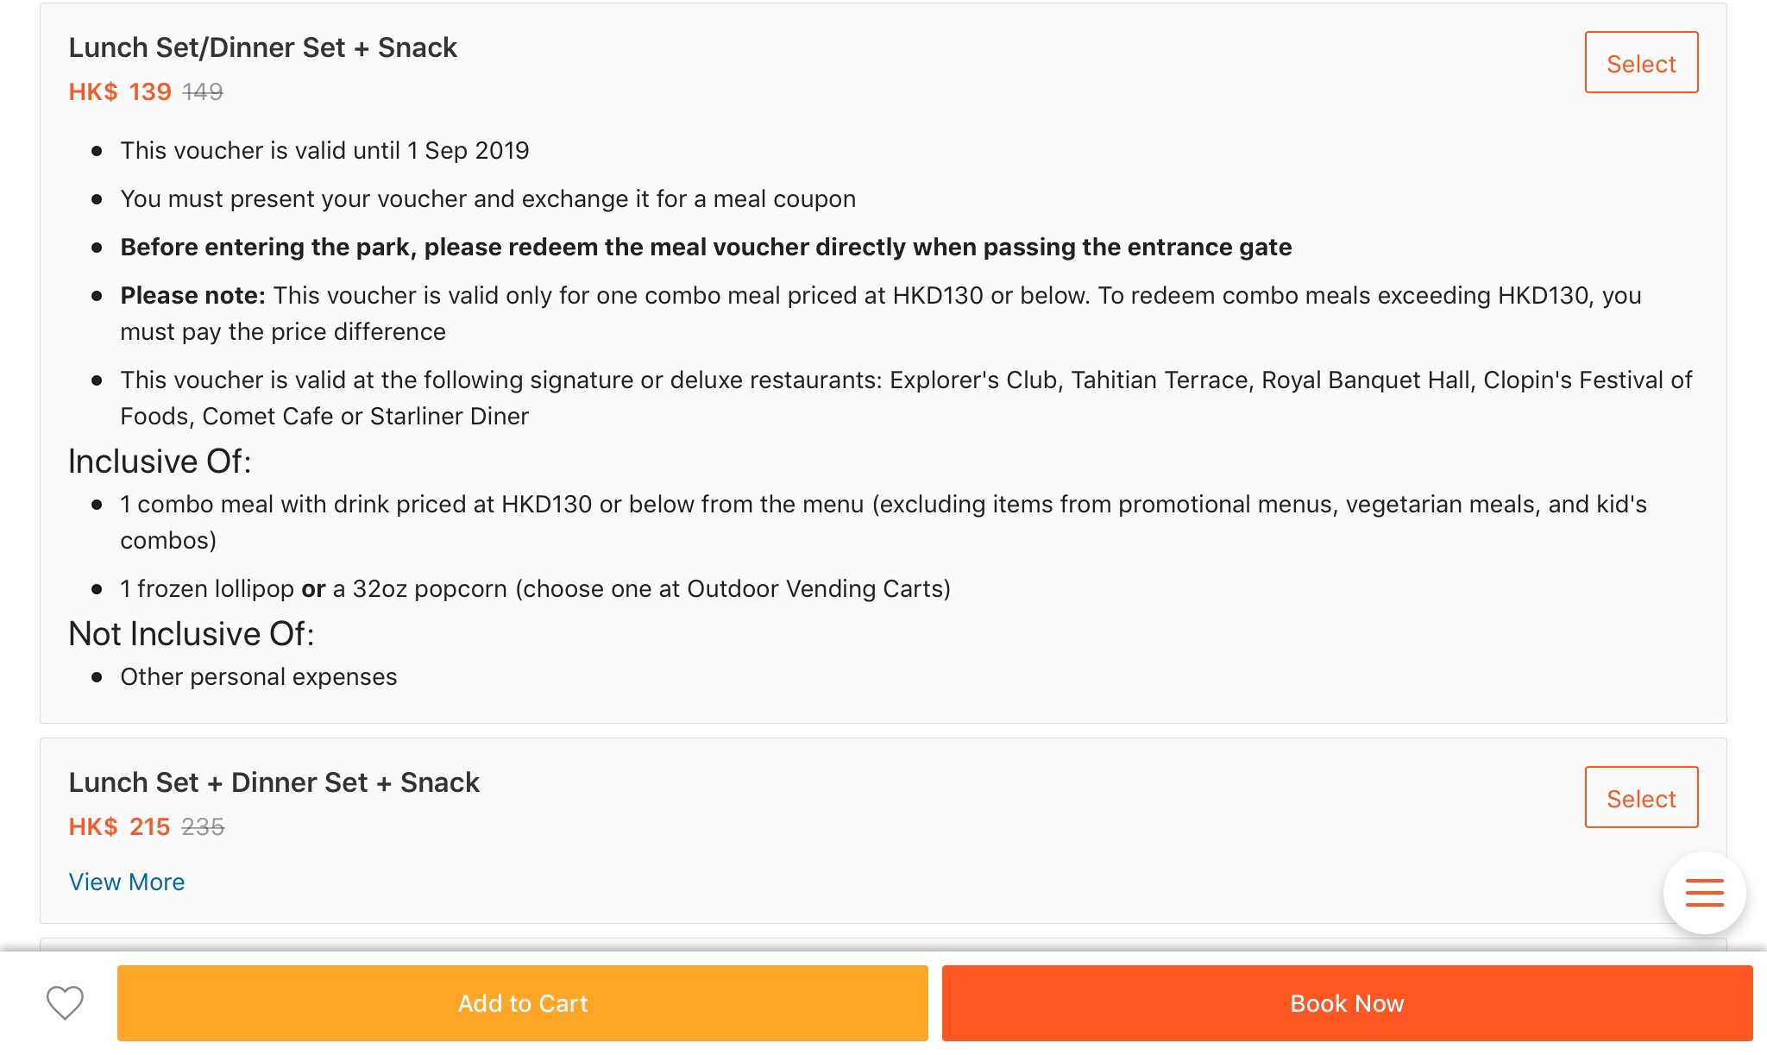Screen dimensions: 1767x1055
Task: Click the Other personal expenses bullet
Action: pyautogui.click(x=259, y=676)
